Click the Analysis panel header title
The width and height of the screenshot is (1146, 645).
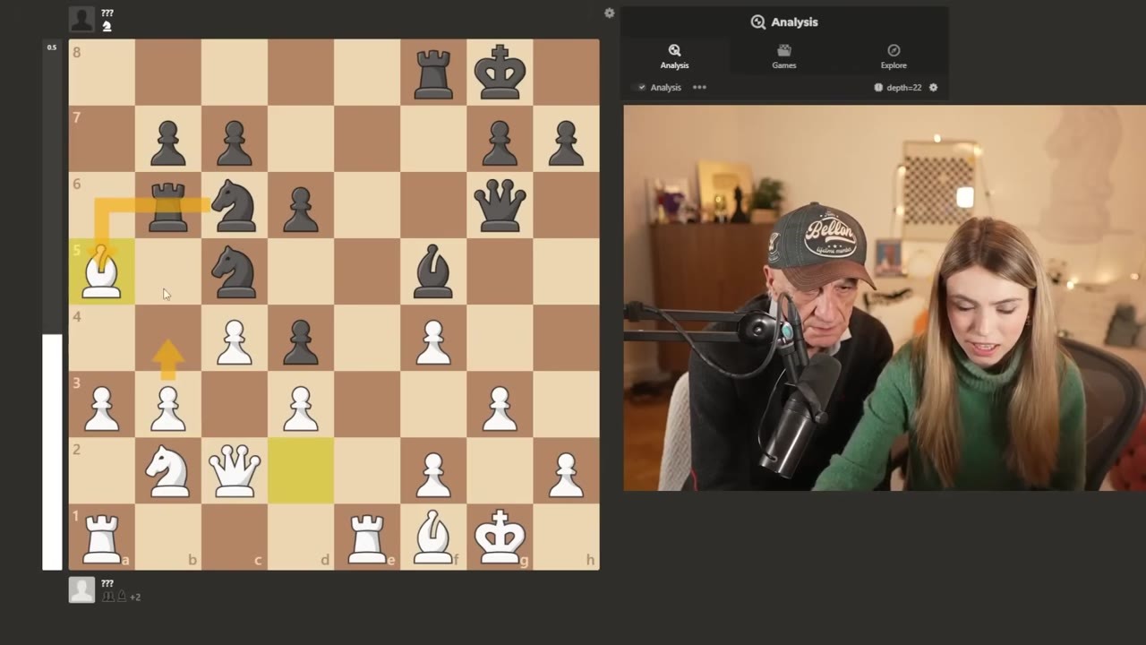click(x=784, y=22)
